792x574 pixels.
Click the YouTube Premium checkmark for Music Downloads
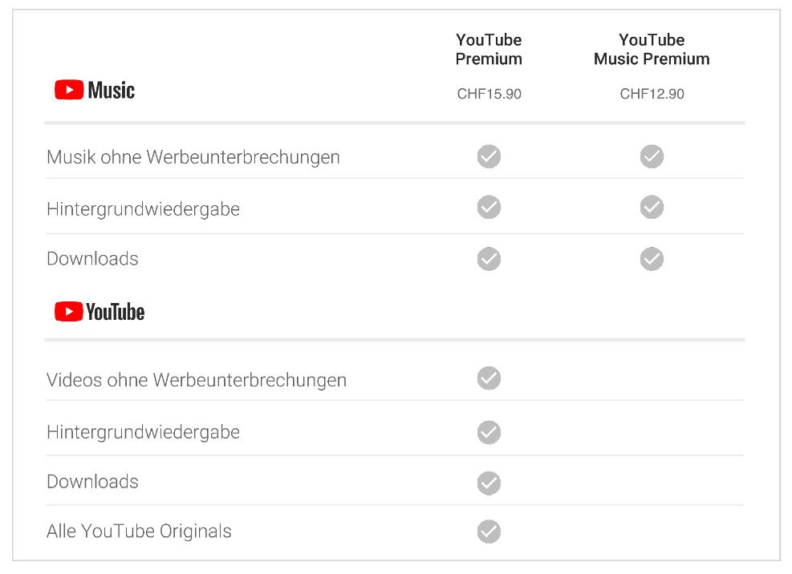coord(489,259)
